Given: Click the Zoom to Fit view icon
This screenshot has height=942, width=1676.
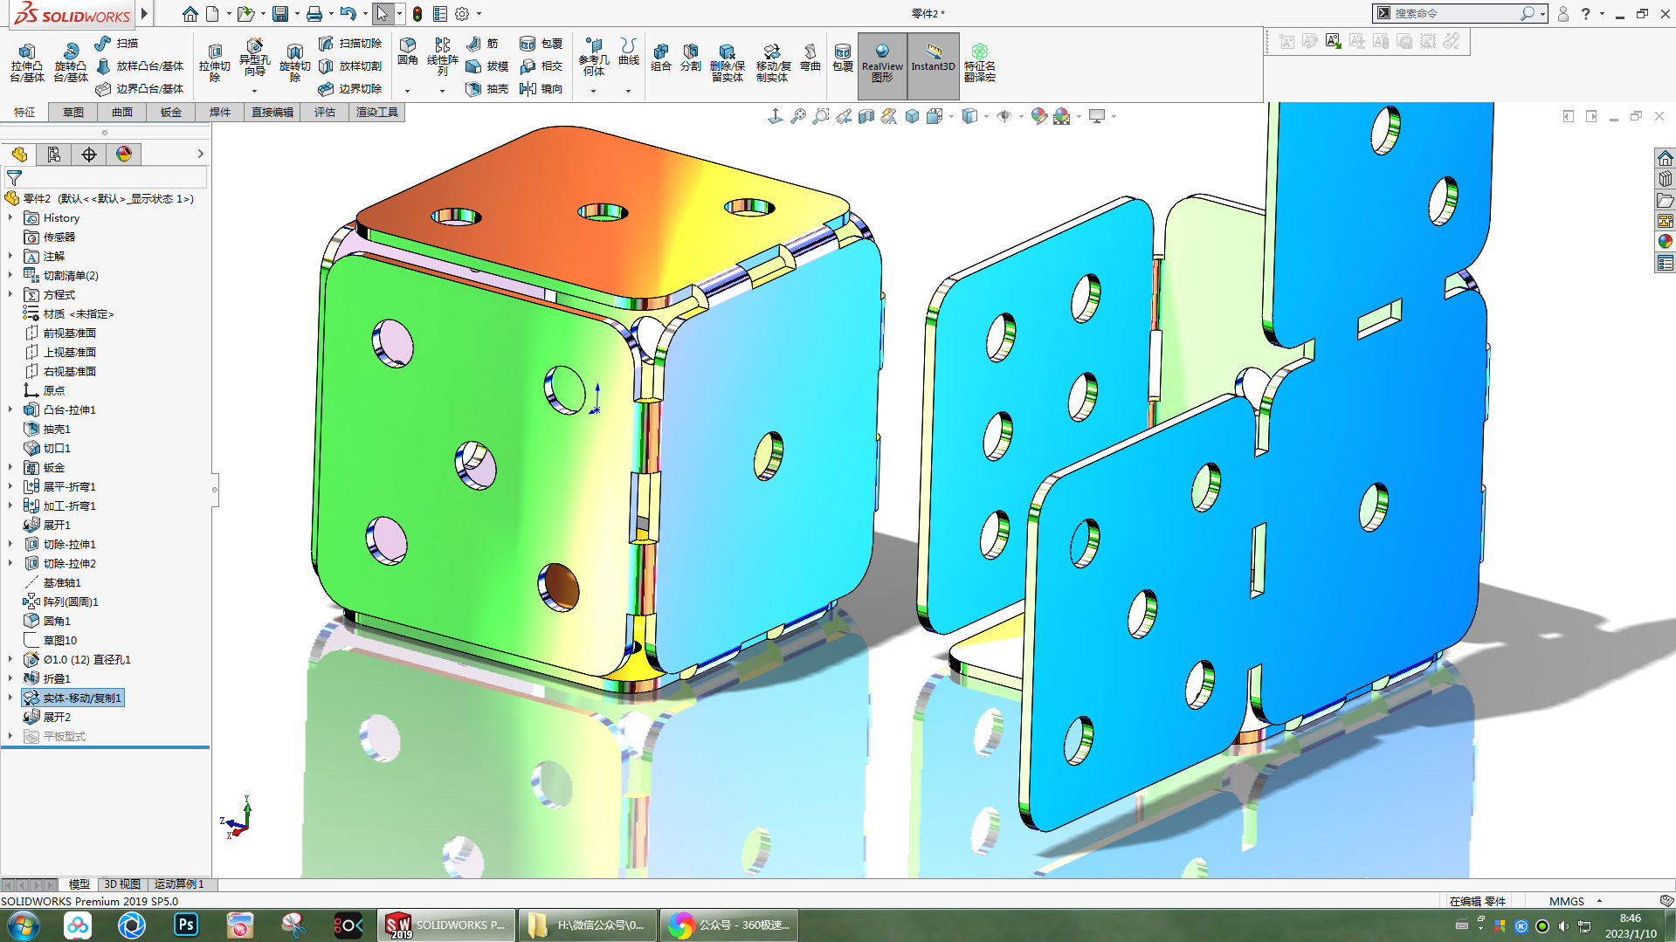Looking at the screenshot, I should click(x=798, y=116).
